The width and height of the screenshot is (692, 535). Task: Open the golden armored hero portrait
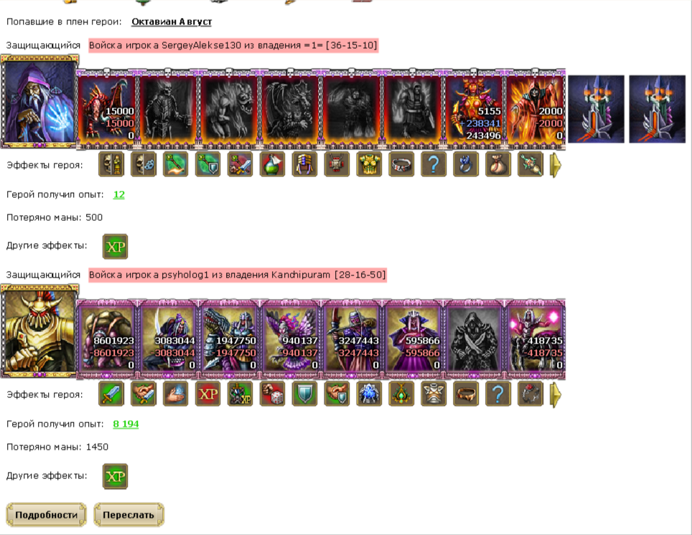coord(39,331)
